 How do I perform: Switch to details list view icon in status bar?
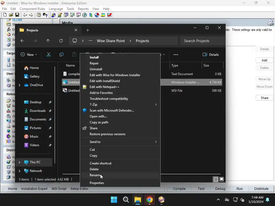click(216, 179)
